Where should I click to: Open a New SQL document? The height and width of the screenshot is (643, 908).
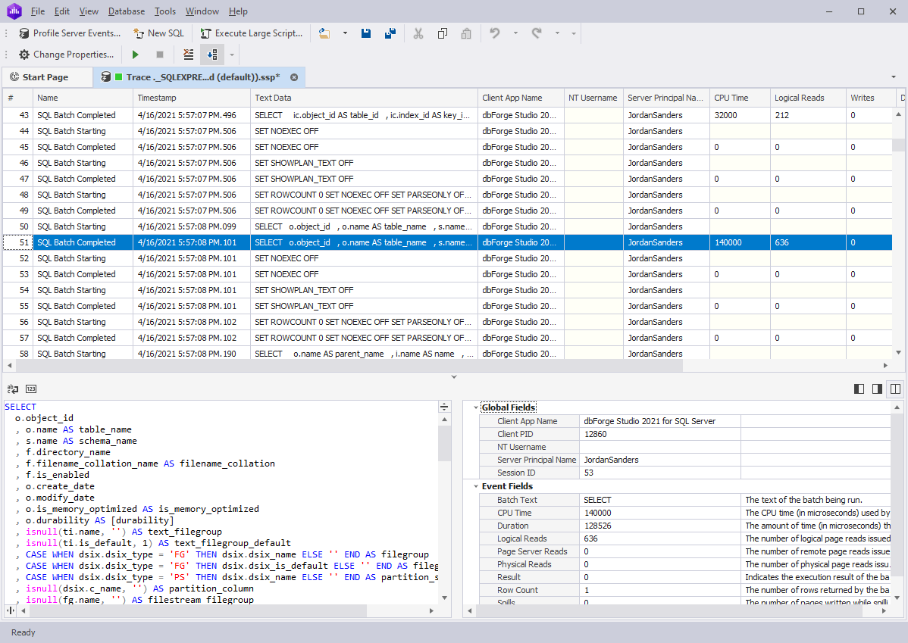(x=158, y=33)
